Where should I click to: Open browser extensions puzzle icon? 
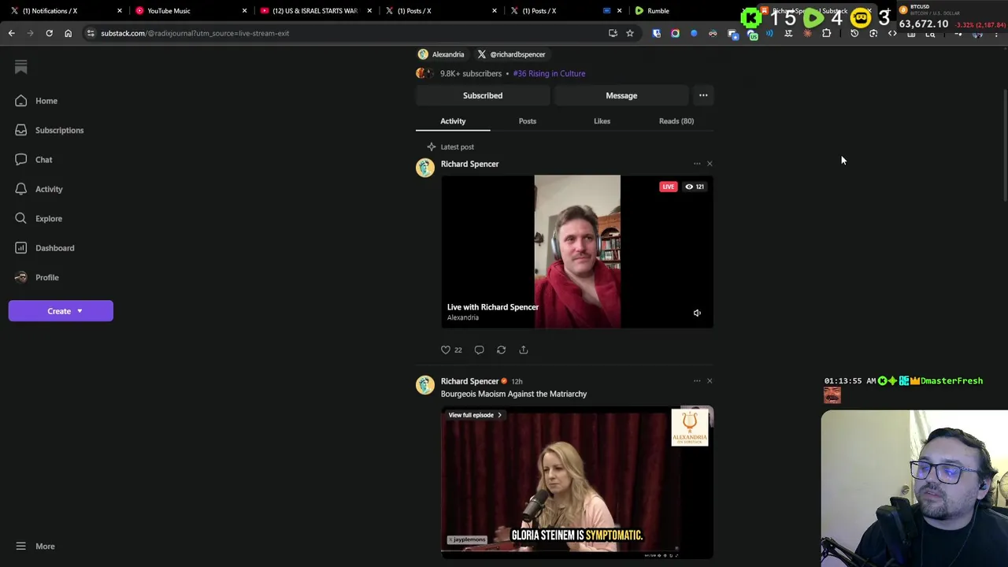click(x=826, y=33)
